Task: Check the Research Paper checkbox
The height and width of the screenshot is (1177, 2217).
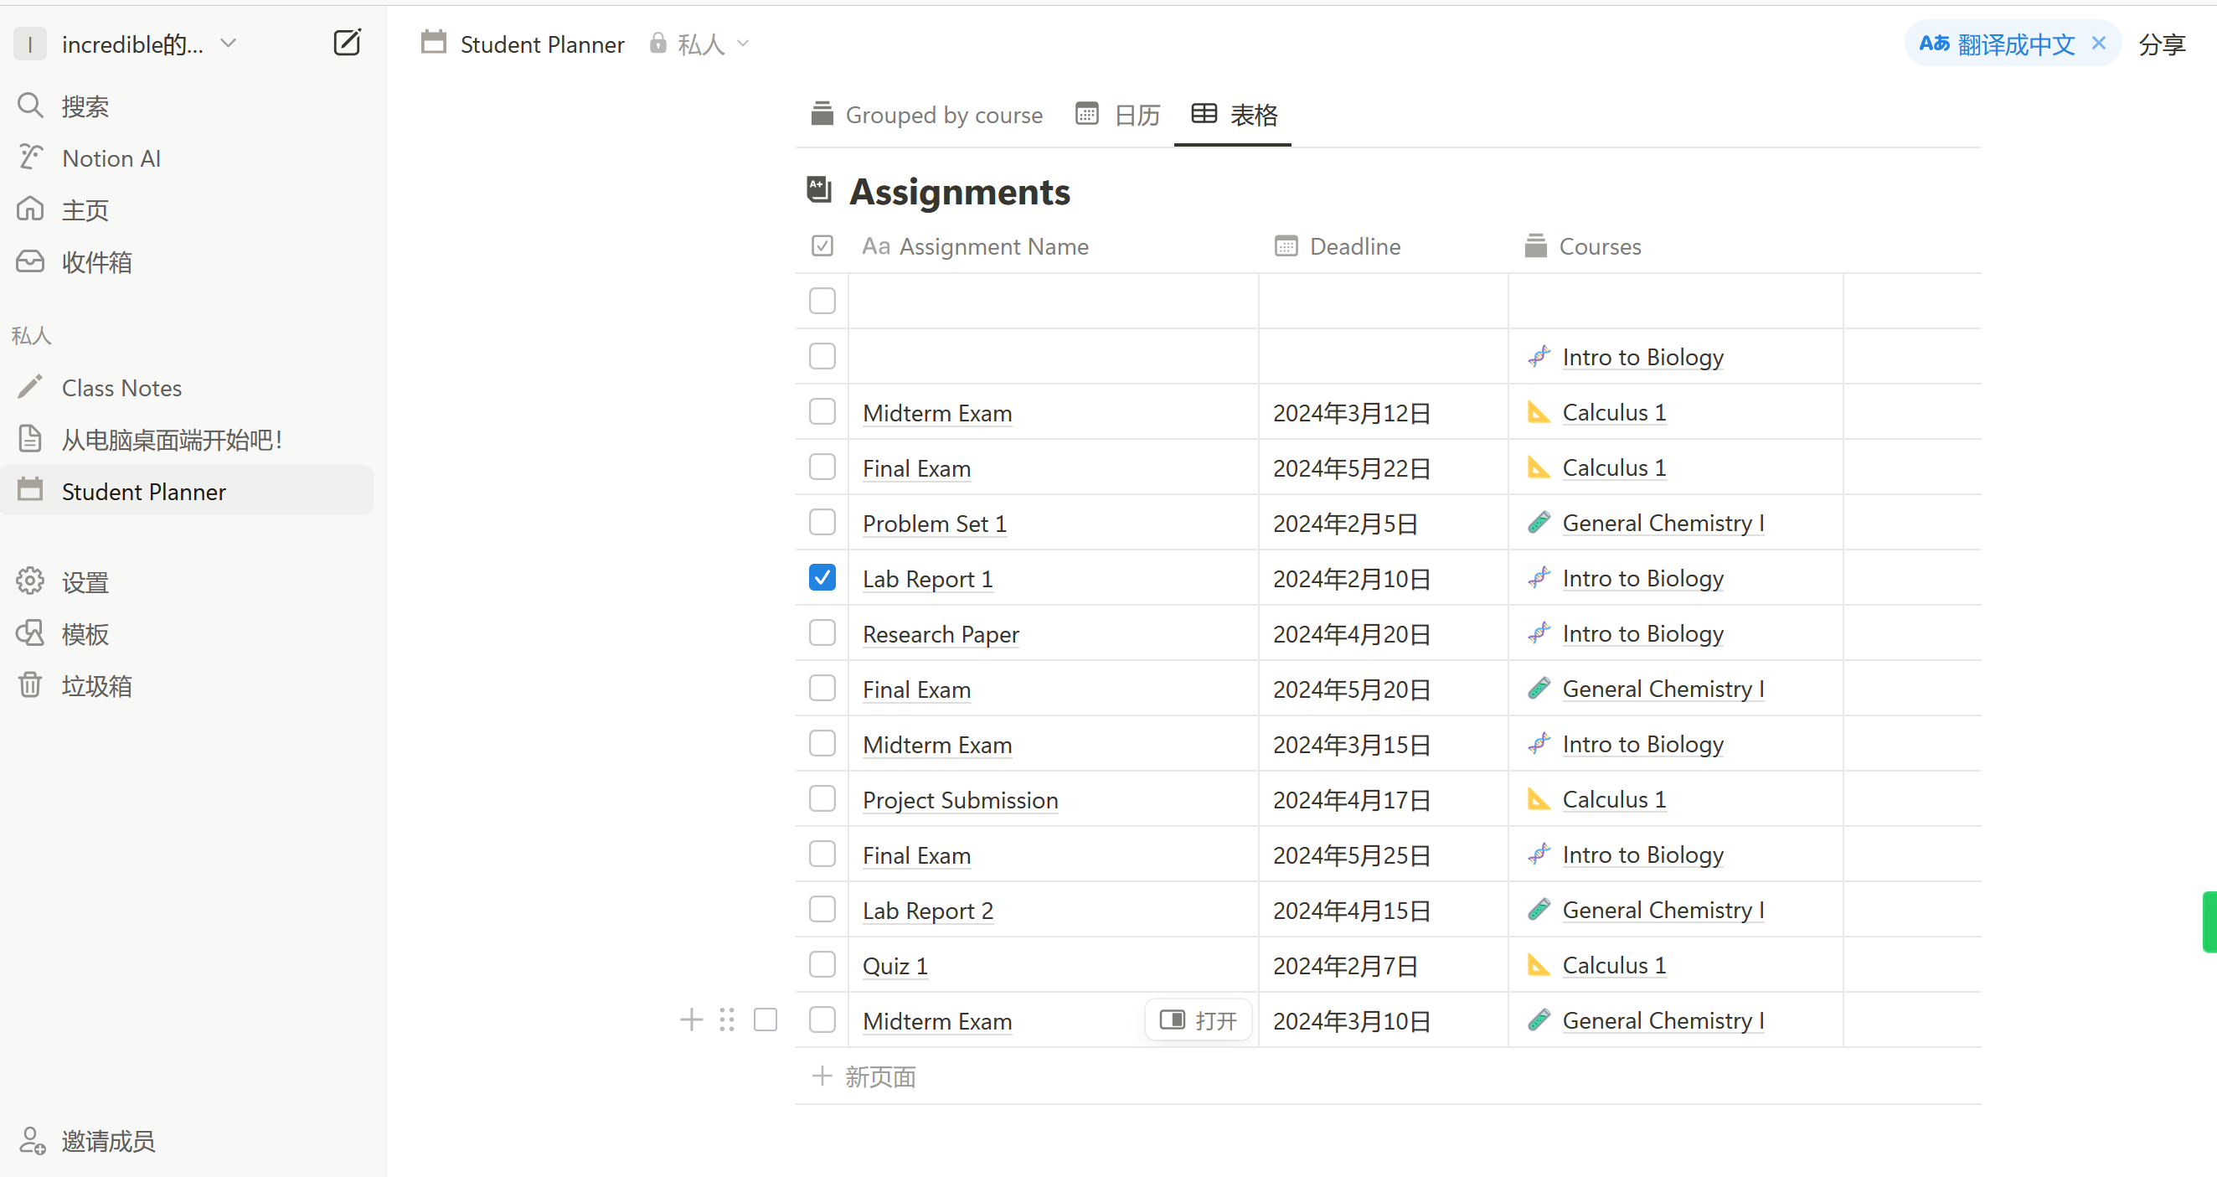Action: [822, 632]
